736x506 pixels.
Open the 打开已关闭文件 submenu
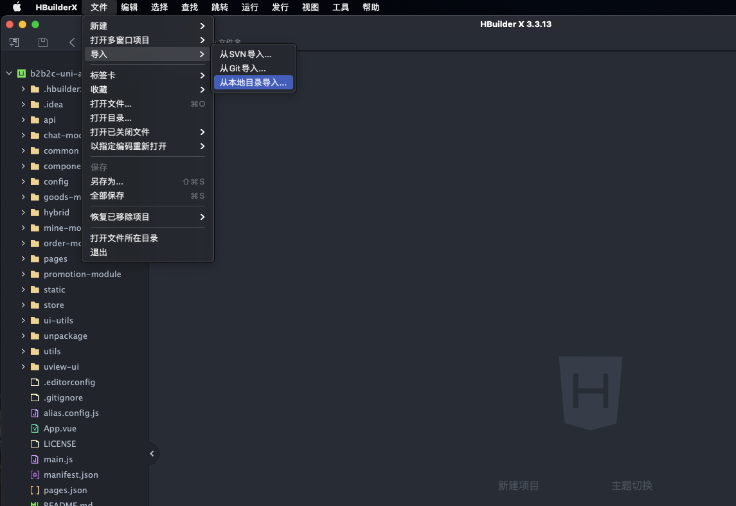[148, 132]
